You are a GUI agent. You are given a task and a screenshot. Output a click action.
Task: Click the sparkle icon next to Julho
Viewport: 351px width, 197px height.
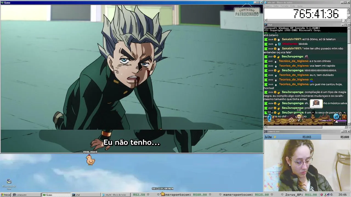(275, 137)
